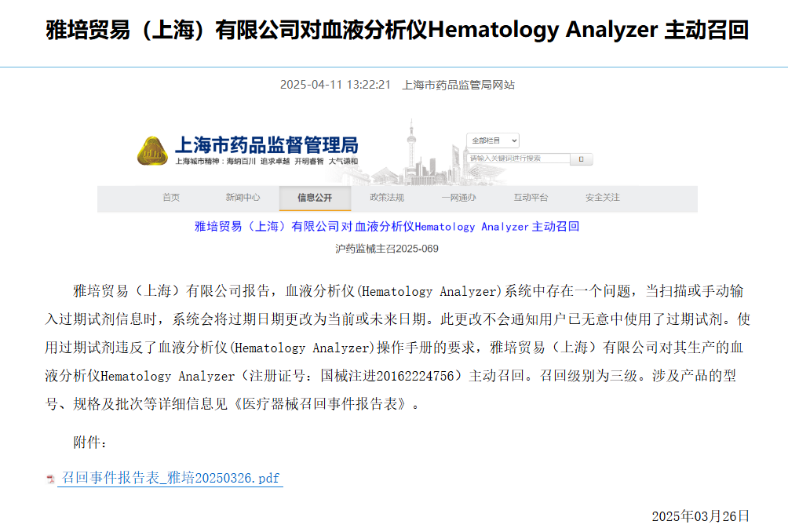Click the 上海市药品监督管理局 site title

[266, 145]
